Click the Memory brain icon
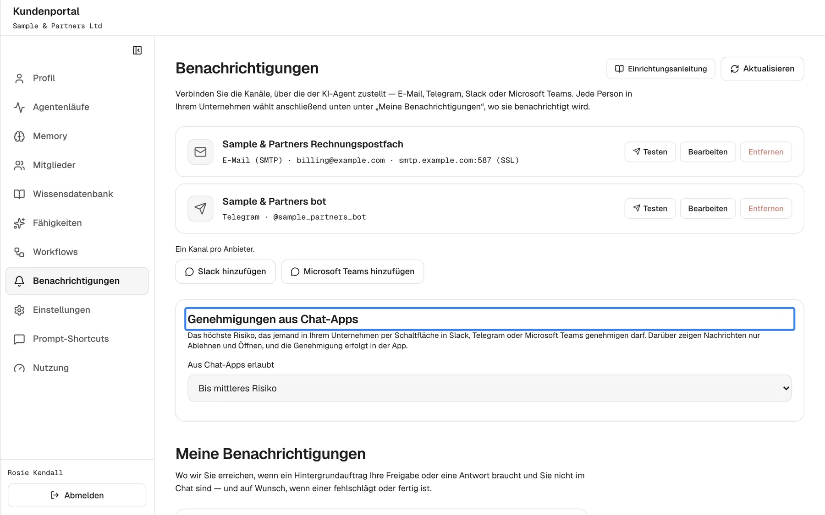 click(x=19, y=136)
